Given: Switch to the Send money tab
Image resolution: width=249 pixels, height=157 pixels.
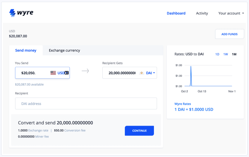Looking at the screenshot, I should coord(26,50).
